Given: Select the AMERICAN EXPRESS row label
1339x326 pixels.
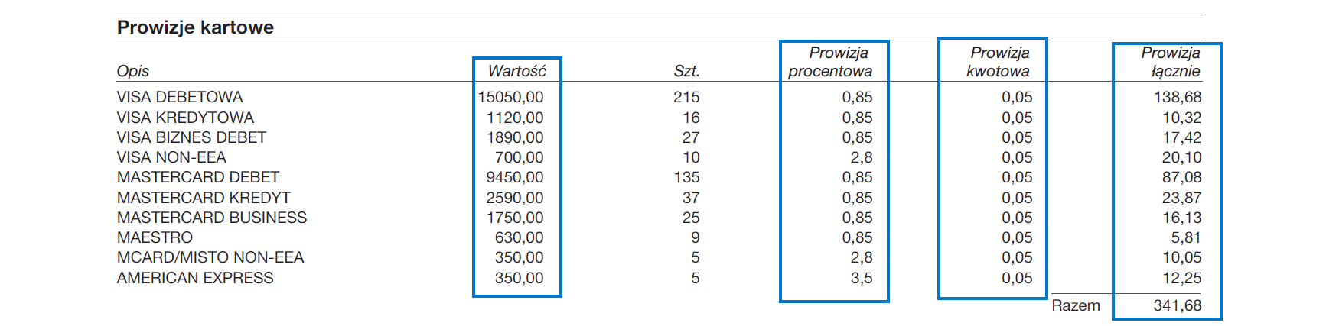Looking at the screenshot, I should click(195, 278).
